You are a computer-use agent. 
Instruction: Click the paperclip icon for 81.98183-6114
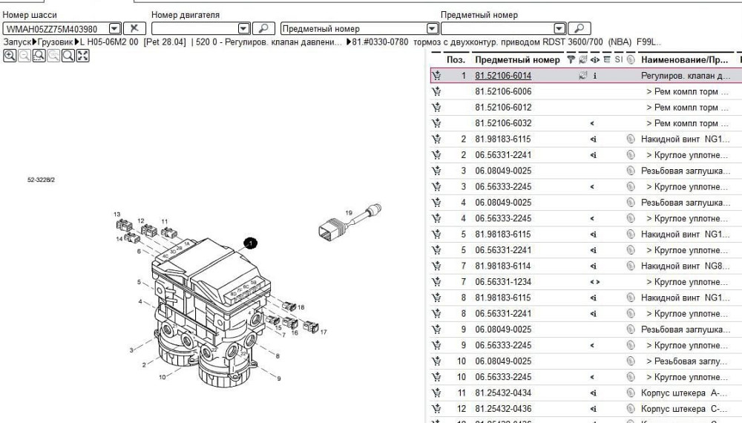(x=630, y=266)
